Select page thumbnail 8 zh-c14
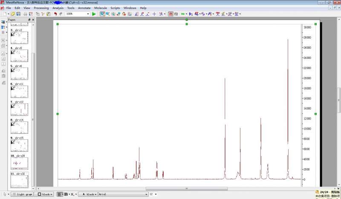This screenshot has width=341, height=199. pyautogui.click(x=19, y=128)
